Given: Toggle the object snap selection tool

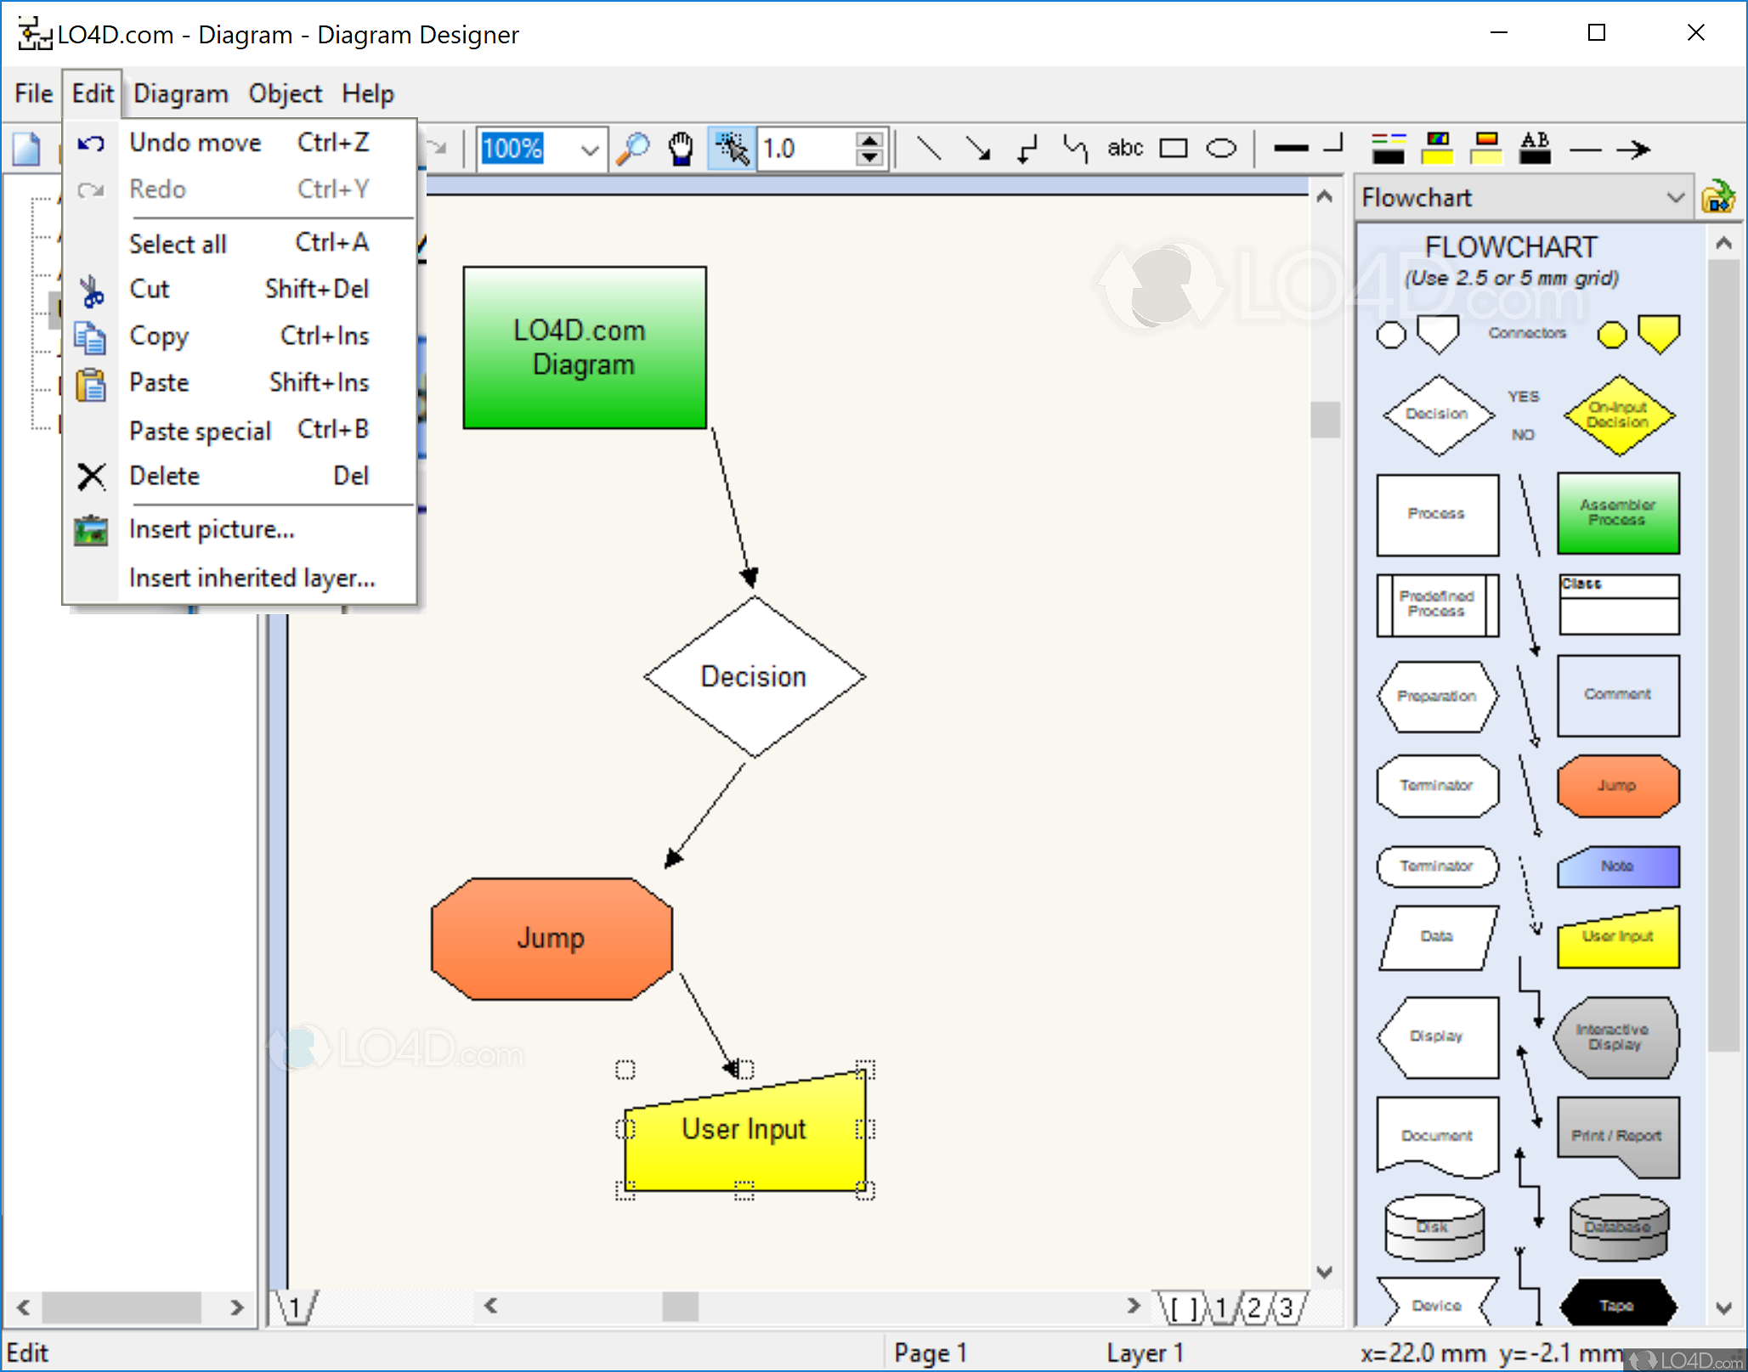Looking at the screenshot, I should (x=729, y=149).
